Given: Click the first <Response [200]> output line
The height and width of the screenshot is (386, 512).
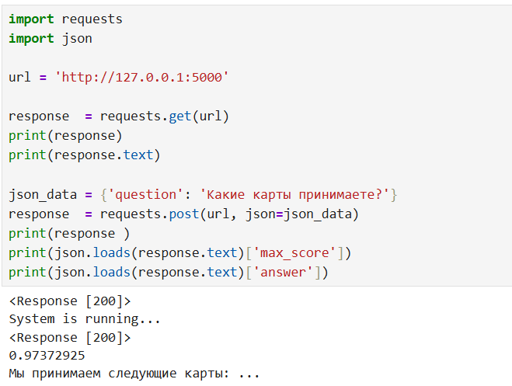Looking at the screenshot, I should (70, 301).
